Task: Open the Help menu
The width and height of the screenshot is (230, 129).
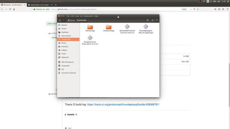Action: point(96,16)
